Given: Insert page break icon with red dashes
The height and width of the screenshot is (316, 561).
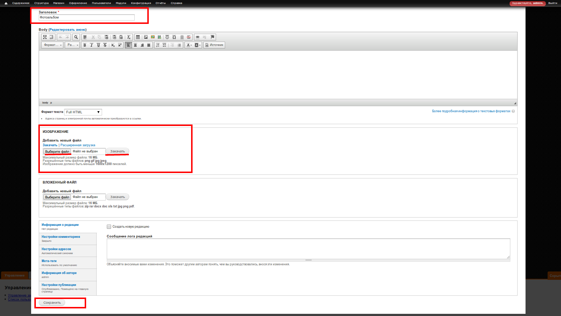Looking at the screenshot, I should (x=189, y=37).
